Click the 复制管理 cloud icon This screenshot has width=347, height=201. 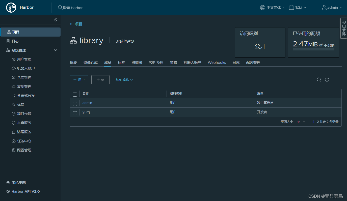tap(14, 87)
